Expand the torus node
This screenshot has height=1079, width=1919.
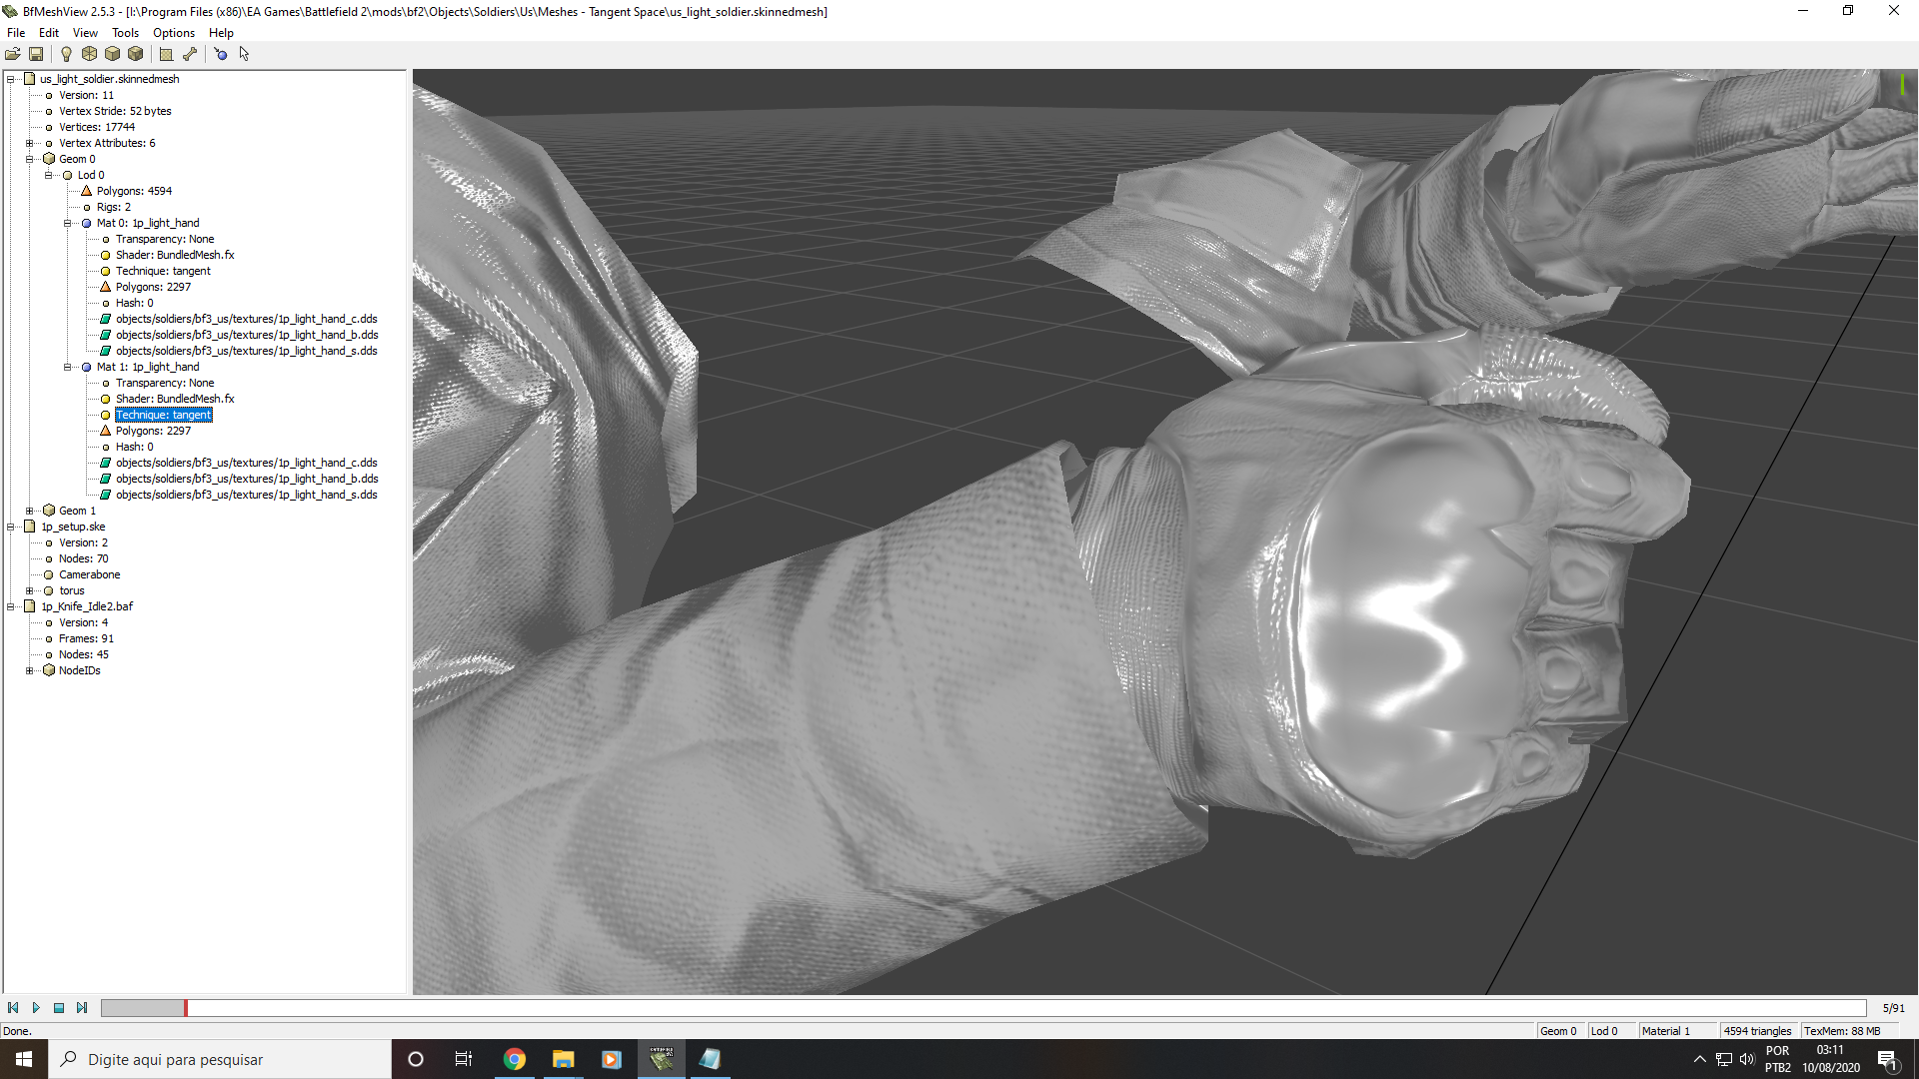[30, 590]
